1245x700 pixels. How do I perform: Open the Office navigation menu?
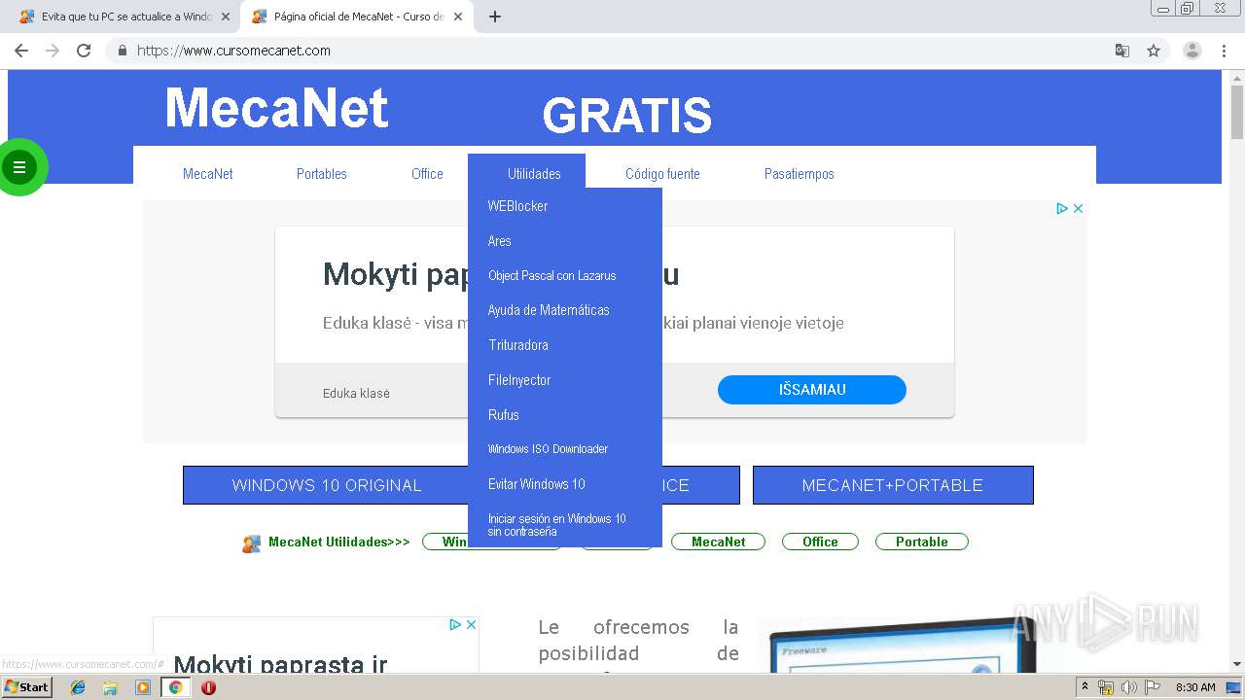427,174
